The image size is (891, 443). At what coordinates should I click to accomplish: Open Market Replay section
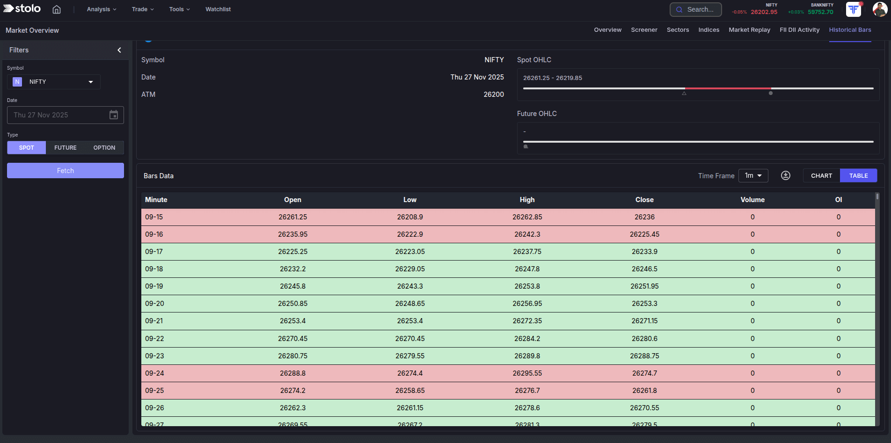click(x=749, y=29)
